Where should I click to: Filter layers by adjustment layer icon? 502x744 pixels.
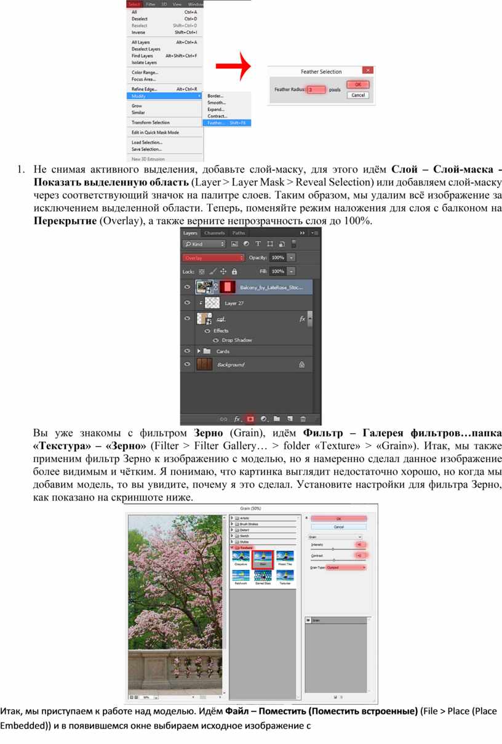pos(246,244)
